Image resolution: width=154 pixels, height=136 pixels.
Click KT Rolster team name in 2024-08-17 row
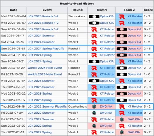[x=107, y=36]
